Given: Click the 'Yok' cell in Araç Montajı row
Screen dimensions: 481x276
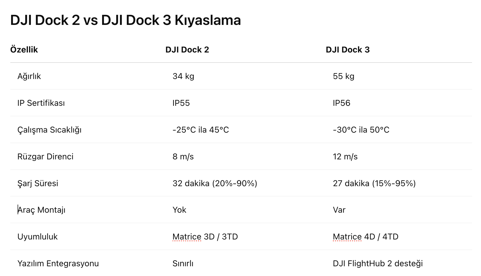Looking at the screenshot, I should click(x=179, y=210).
